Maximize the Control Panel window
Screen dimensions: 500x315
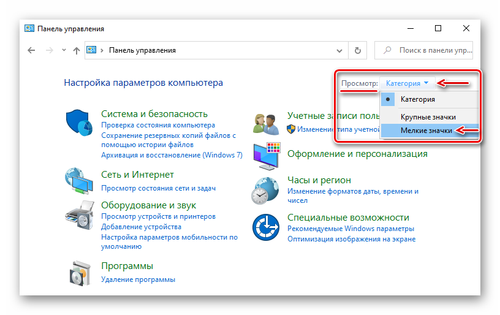click(x=438, y=28)
